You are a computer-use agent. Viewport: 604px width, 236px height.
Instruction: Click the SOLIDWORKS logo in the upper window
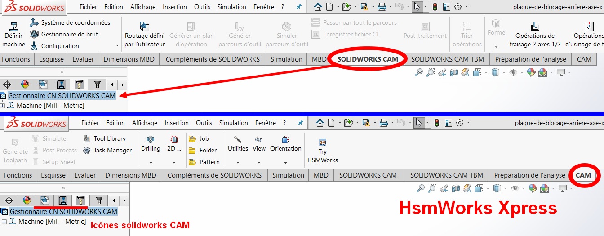tap(36, 8)
